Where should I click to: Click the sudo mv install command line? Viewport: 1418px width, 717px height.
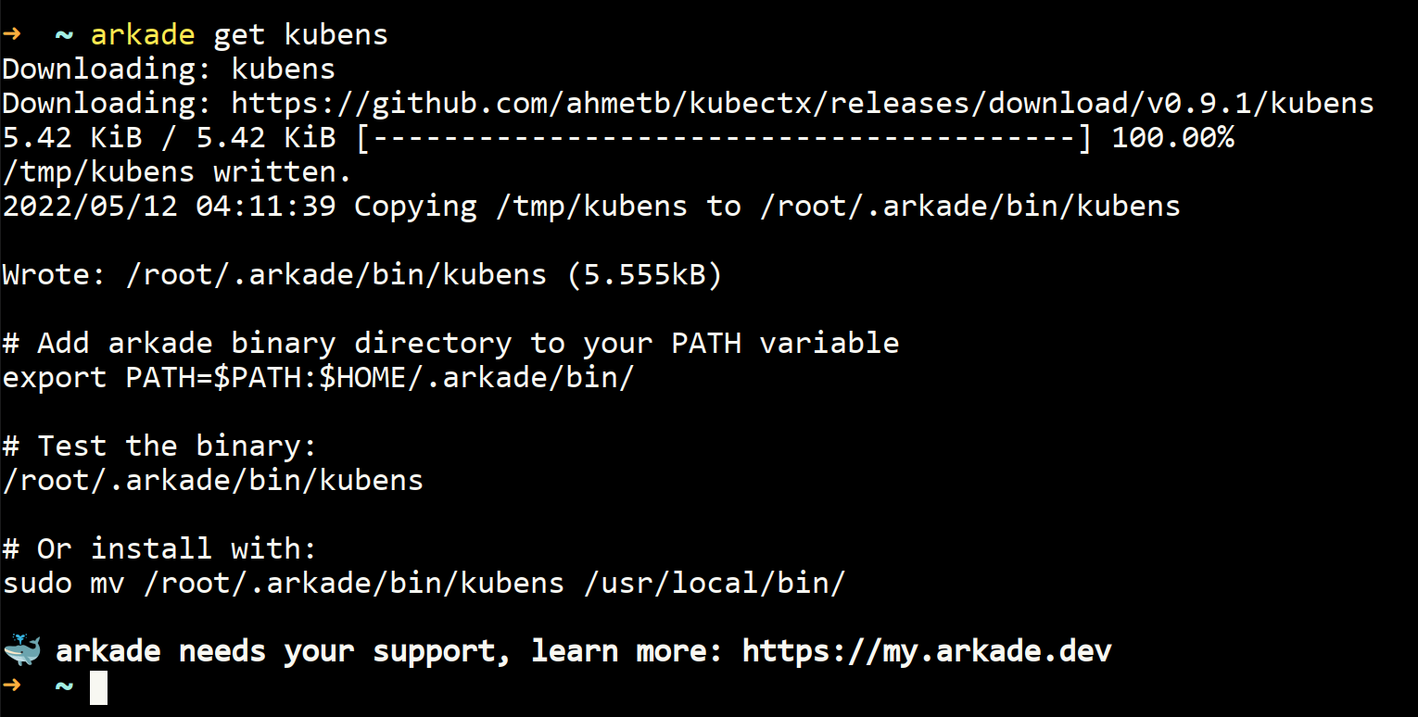[424, 584]
